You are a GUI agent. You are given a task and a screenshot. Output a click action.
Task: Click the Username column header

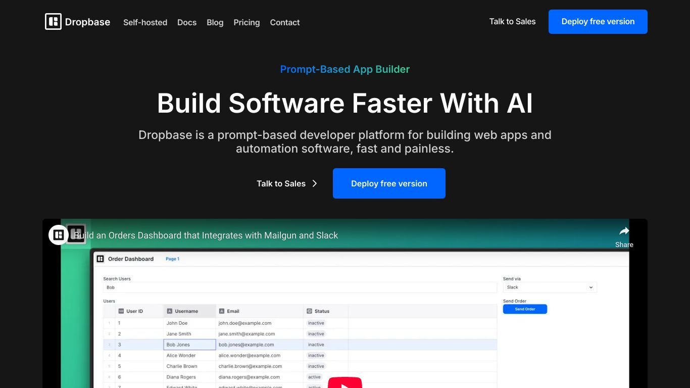[190, 311]
